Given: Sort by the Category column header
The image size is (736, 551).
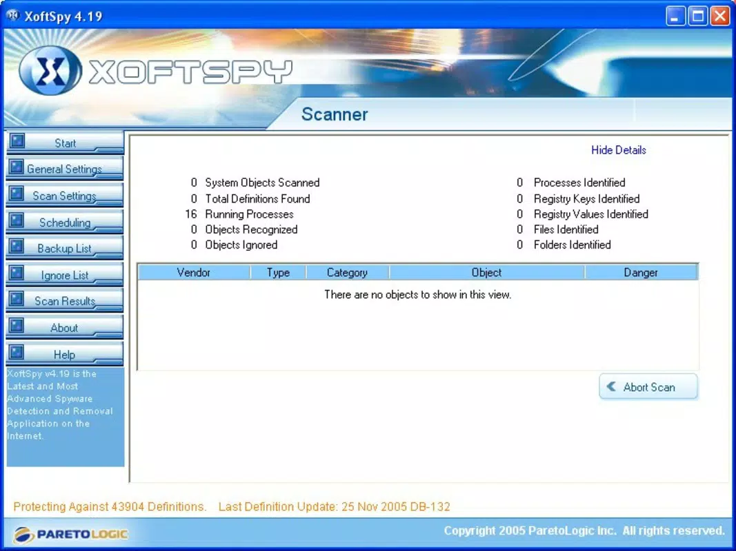Looking at the screenshot, I should pyautogui.click(x=347, y=272).
